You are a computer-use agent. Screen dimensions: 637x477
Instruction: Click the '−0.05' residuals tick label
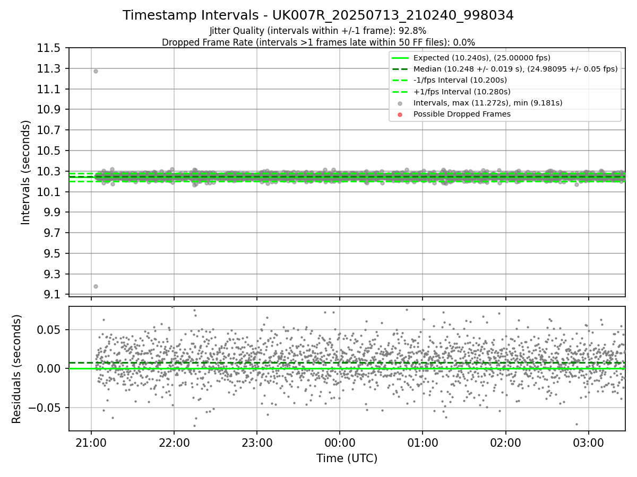45,408
